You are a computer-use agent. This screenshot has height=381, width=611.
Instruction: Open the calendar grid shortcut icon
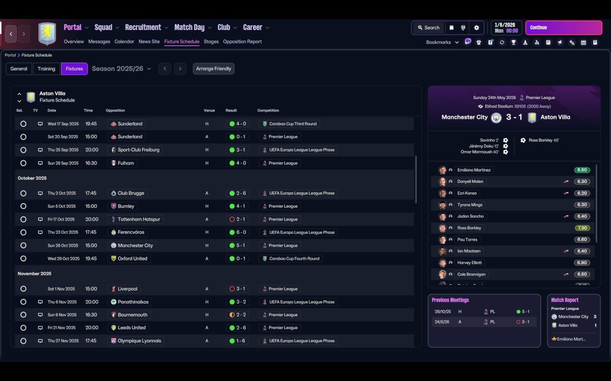click(x=583, y=42)
